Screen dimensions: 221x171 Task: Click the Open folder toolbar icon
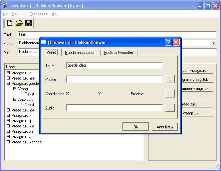(19, 23)
